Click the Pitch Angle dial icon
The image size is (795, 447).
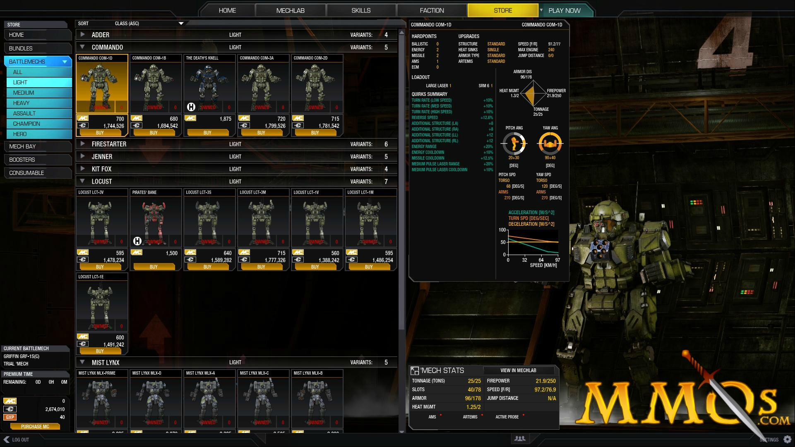pyautogui.click(x=514, y=143)
